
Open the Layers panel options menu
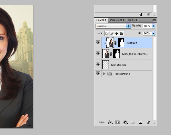[x=154, y=20]
